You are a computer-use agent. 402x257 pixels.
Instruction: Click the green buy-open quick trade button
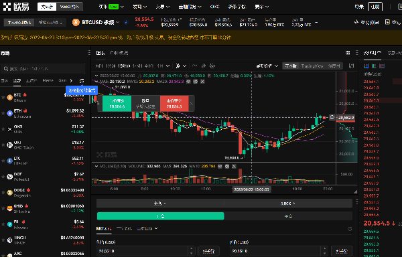[117, 104]
